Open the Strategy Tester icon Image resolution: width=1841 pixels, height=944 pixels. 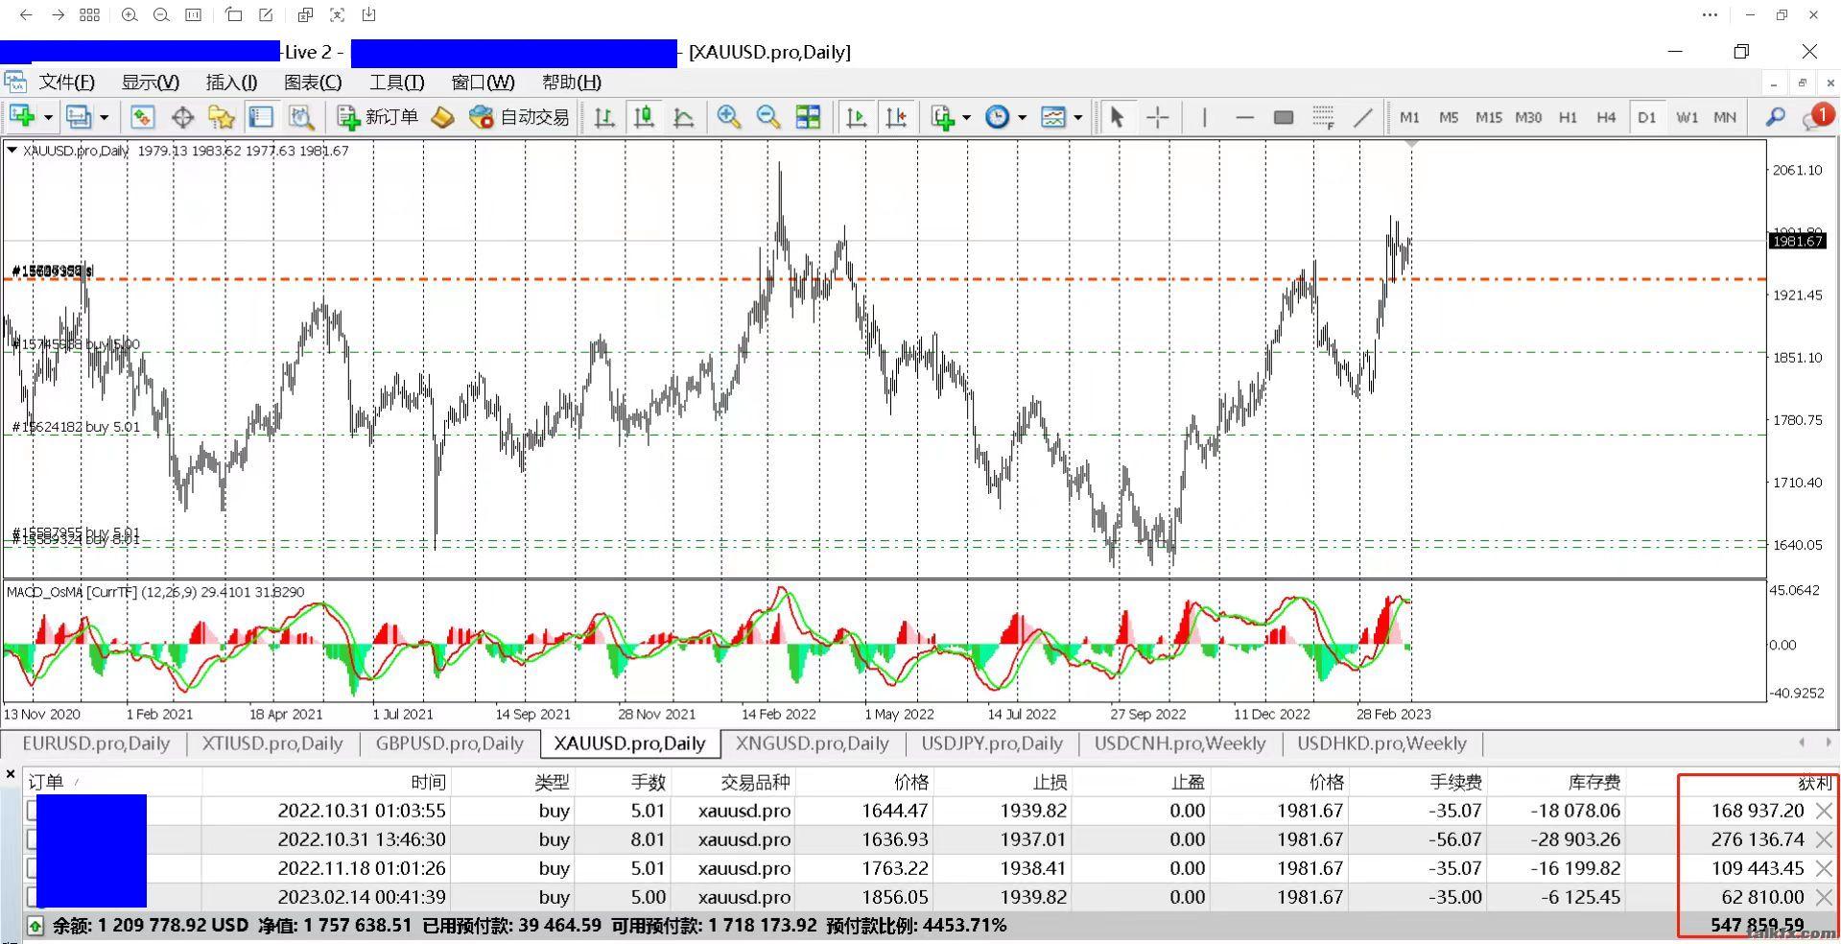[301, 117]
